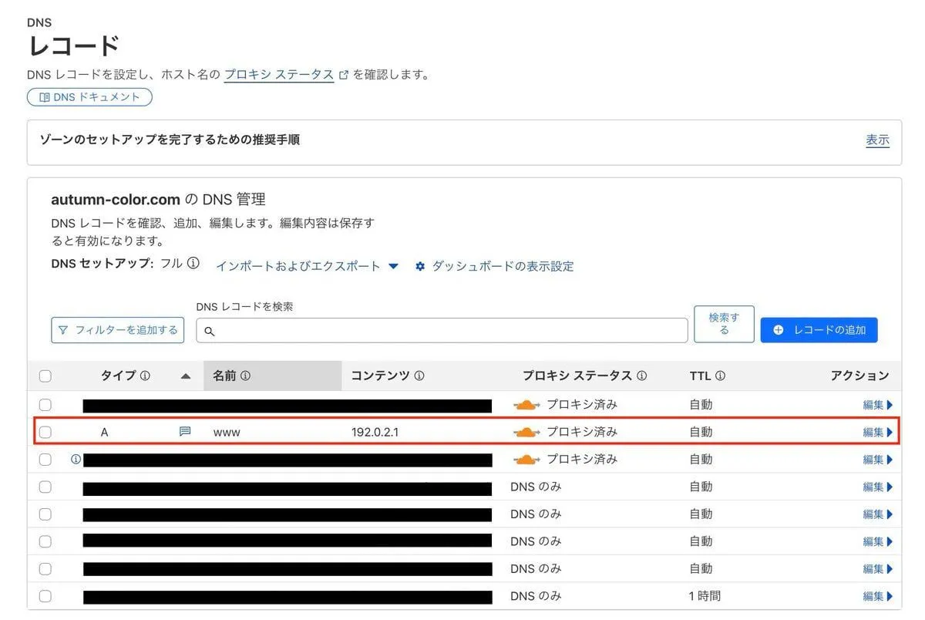Open the プロキシ ステータス documentation link
This screenshot has height=620, width=925.
[279, 75]
